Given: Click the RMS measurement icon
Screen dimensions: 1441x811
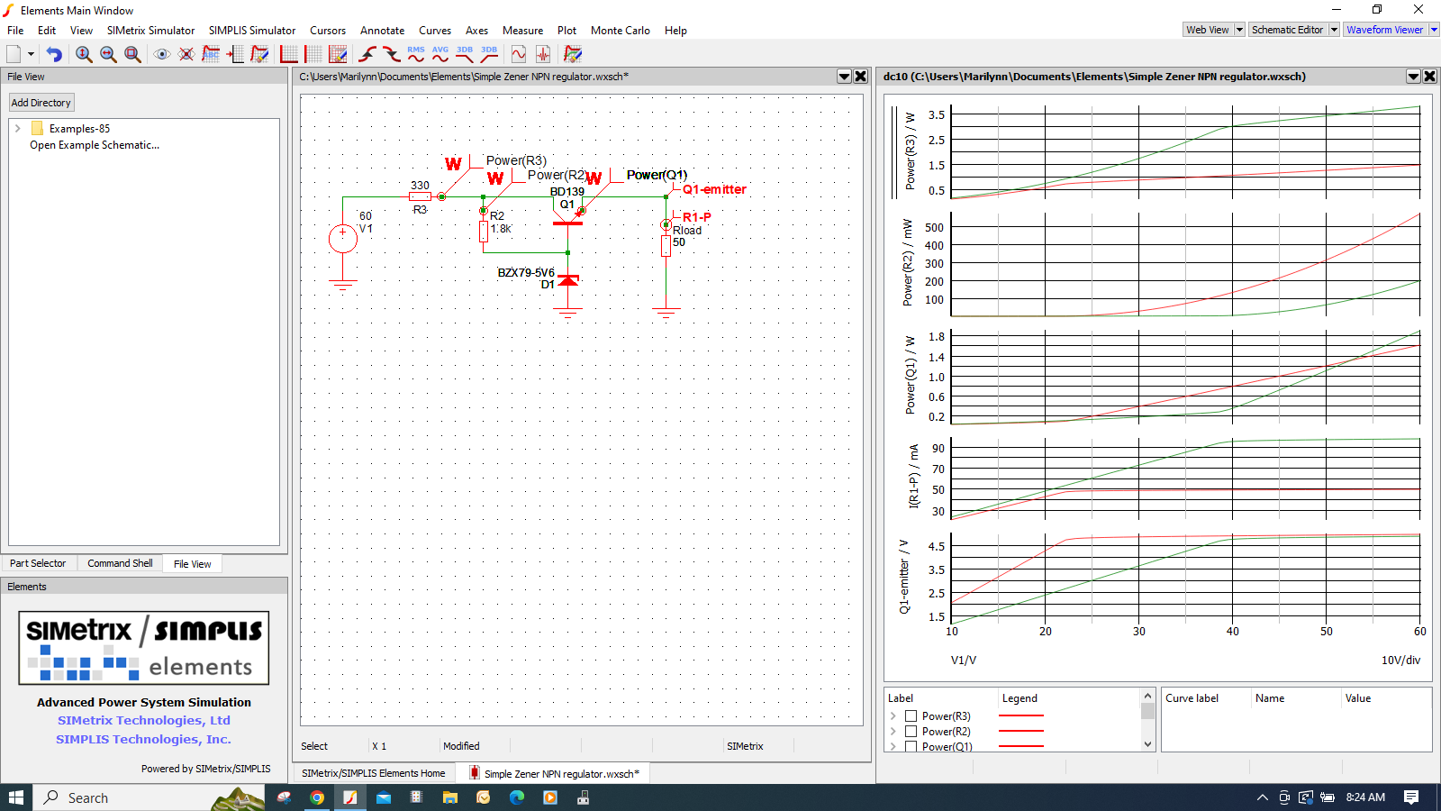Looking at the screenshot, I should pyautogui.click(x=416, y=54).
